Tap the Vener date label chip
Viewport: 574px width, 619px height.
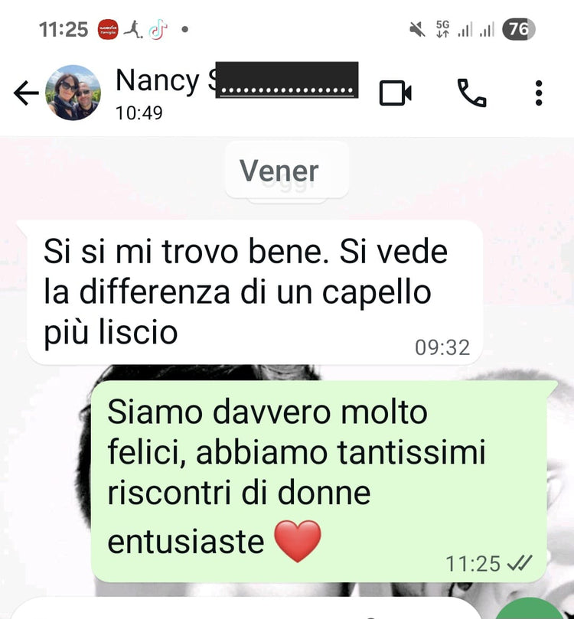point(279,171)
